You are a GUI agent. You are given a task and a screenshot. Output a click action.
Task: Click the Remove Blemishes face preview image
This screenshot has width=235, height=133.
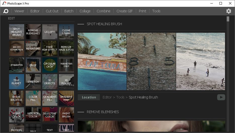pos(151,126)
